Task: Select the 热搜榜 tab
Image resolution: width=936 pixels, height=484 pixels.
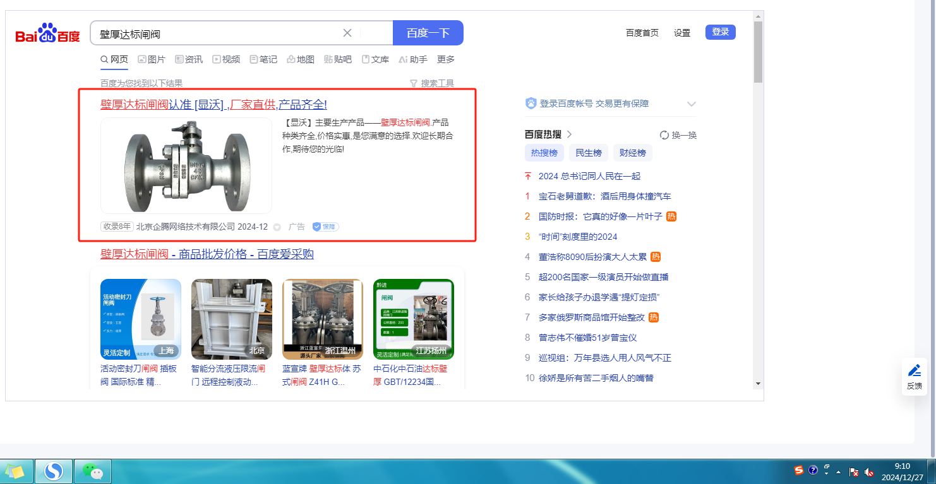Action: click(544, 153)
